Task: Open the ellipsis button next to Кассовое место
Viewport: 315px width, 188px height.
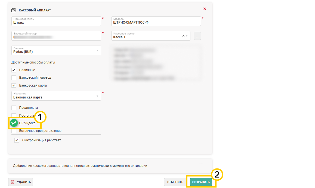Action: [x=197, y=36]
